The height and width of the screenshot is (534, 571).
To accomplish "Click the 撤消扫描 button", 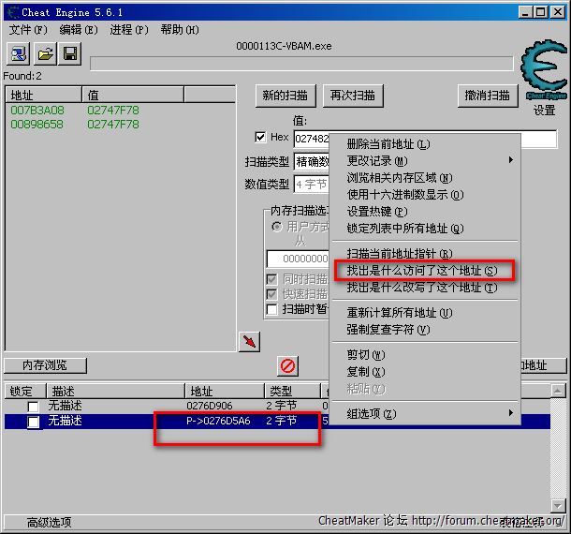I will click(488, 96).
